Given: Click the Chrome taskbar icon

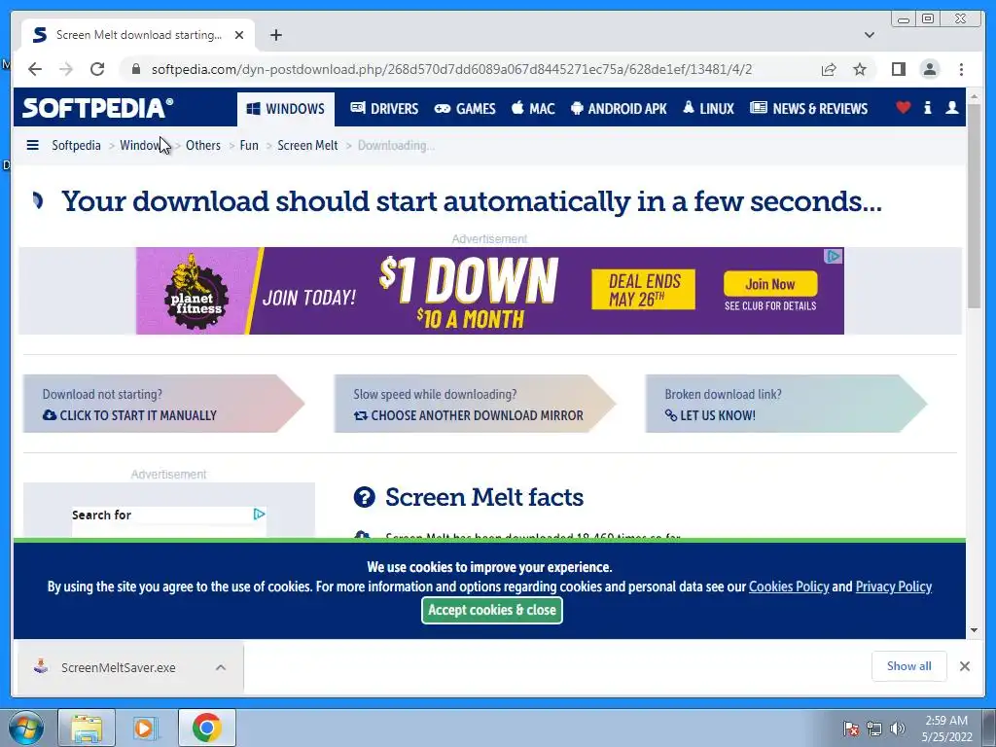Looking at the screenshot, I should pyautogui.click(x=206, y=728).
